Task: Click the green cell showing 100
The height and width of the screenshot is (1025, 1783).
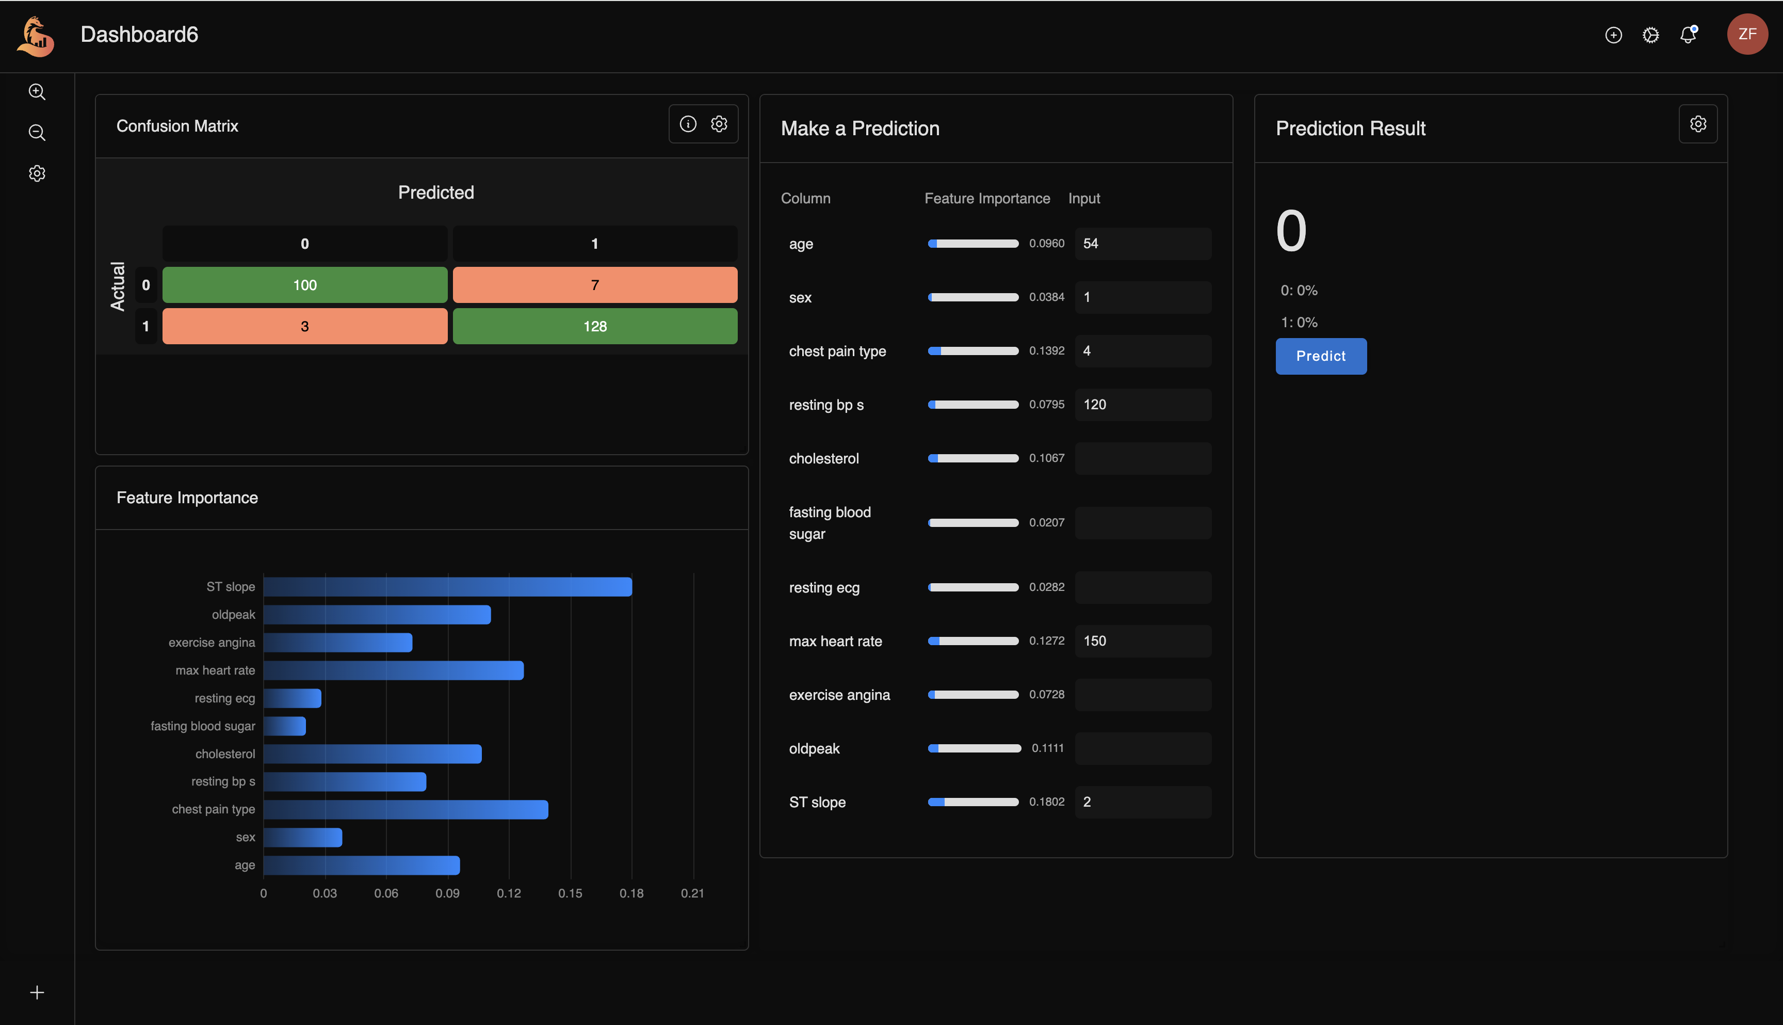Action: pyautogui.click(x=304, y=284)
